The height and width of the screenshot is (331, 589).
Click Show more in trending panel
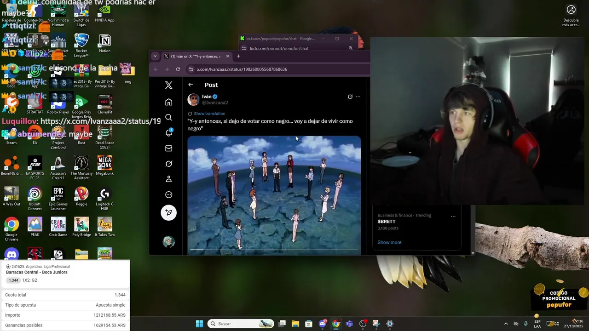389,242
